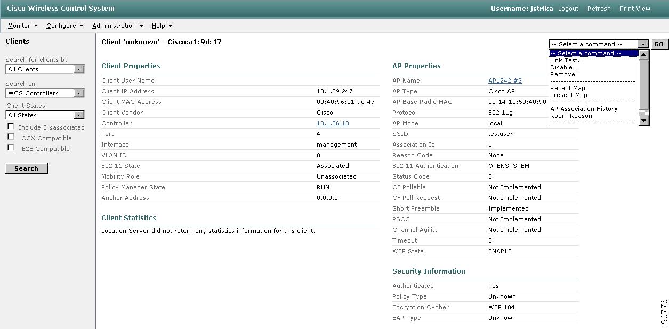This screenshot has width=669, height=329.
Task: Click Client IP Address value 10.1.59.247
Action: point(334,91)
